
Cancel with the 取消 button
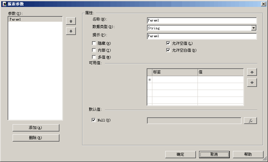coord(214,154)
